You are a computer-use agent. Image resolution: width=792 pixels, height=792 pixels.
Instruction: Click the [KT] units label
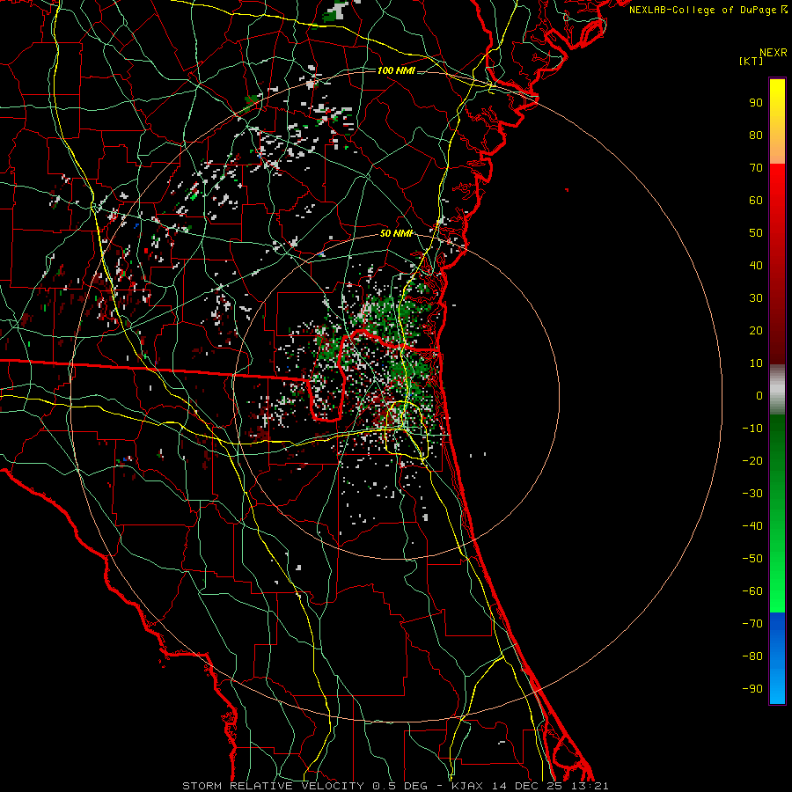[x=751, y=61]
